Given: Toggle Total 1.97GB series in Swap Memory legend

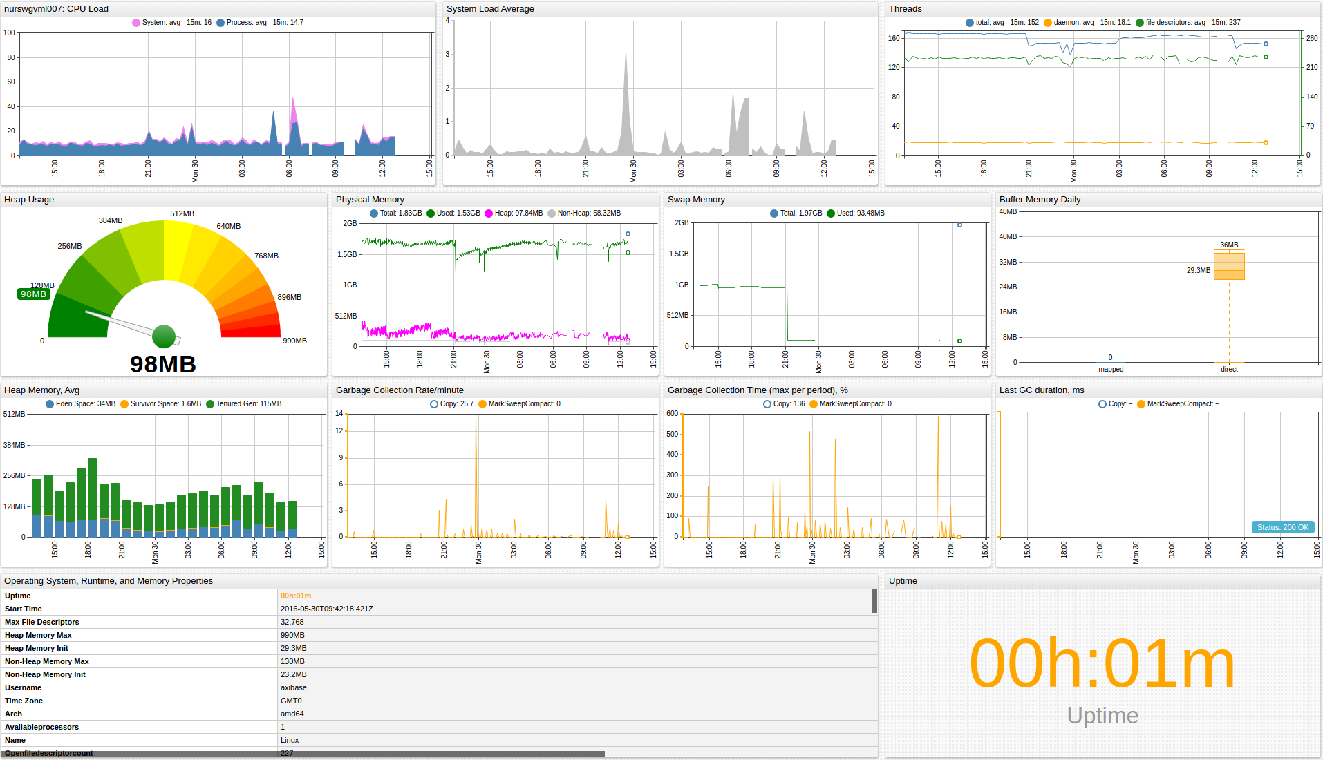Looking at the screenshot, I should 796,213.
